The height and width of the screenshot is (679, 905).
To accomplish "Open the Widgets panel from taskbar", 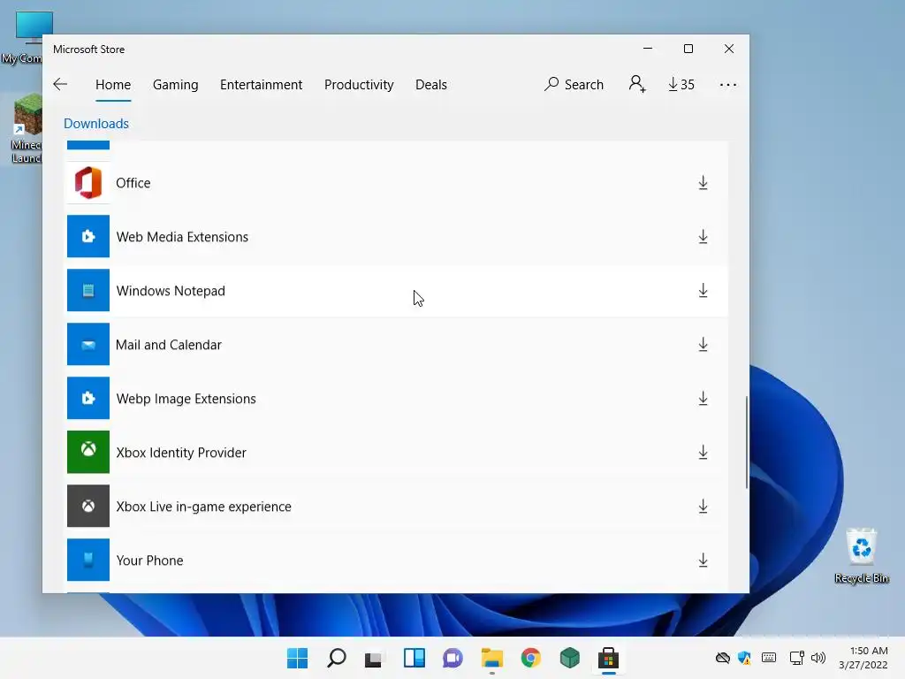I will pos(414,658).
